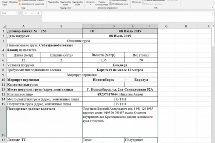Viewport: 215px width, 143px height.
Task: Open Visual Basic editor button
Action: pyautogui.click(x=5, y=3)
